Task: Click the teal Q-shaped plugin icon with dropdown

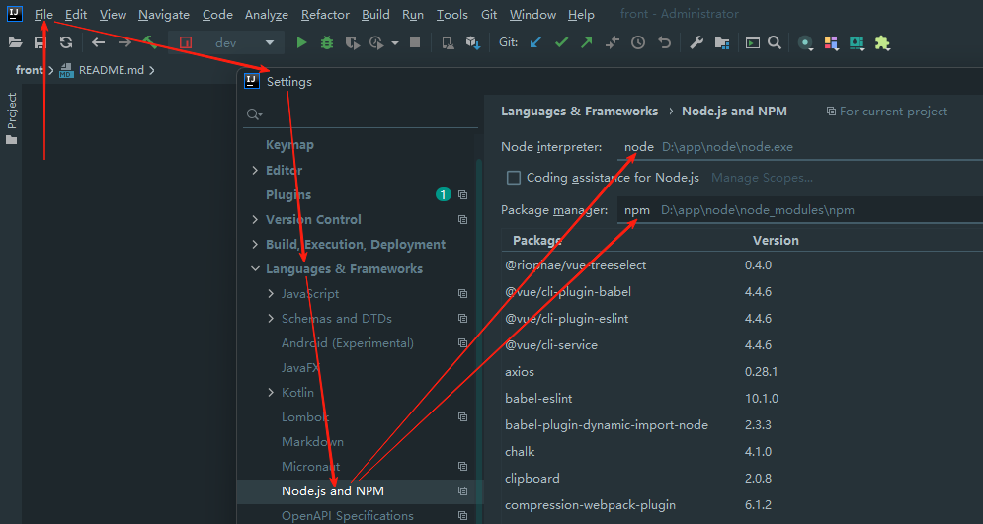Action: [857, 42]
